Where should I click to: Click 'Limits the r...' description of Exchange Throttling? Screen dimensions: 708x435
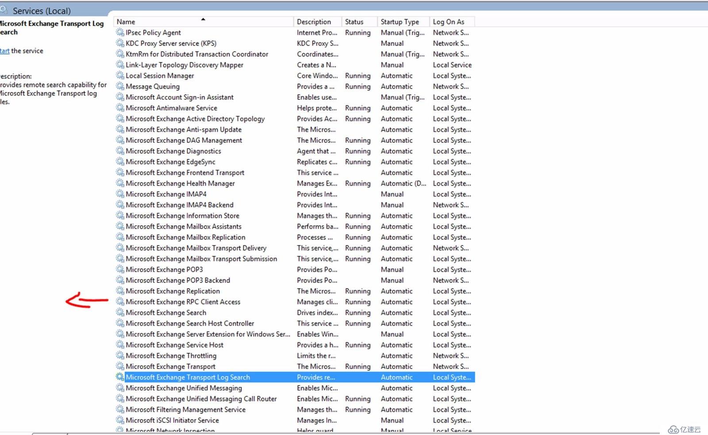click(316, 355)
